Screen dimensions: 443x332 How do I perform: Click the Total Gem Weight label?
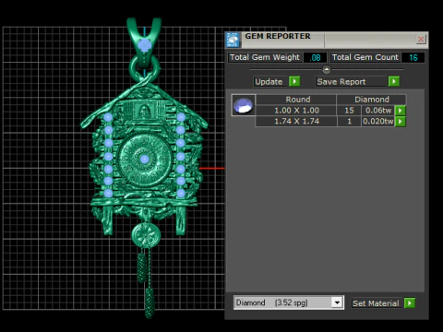[265, 57]
